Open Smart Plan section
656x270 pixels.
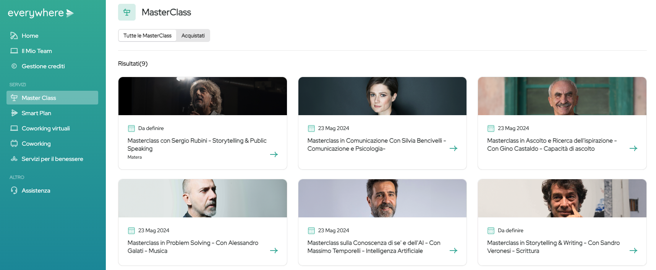coord(52,113)
